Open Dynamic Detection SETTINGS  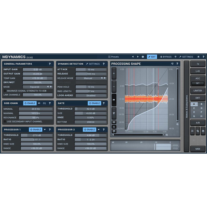tap(93, 64)
